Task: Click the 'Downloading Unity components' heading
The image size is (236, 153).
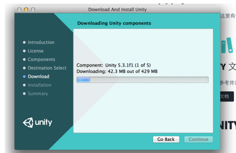Action: [x=114, y=23]
